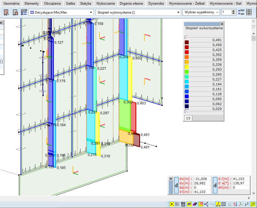The width and height of the screenshot is (257, 208).
Task: Toggle the rightmost yellow grid icon in status bar
Action: pos(254,204)
